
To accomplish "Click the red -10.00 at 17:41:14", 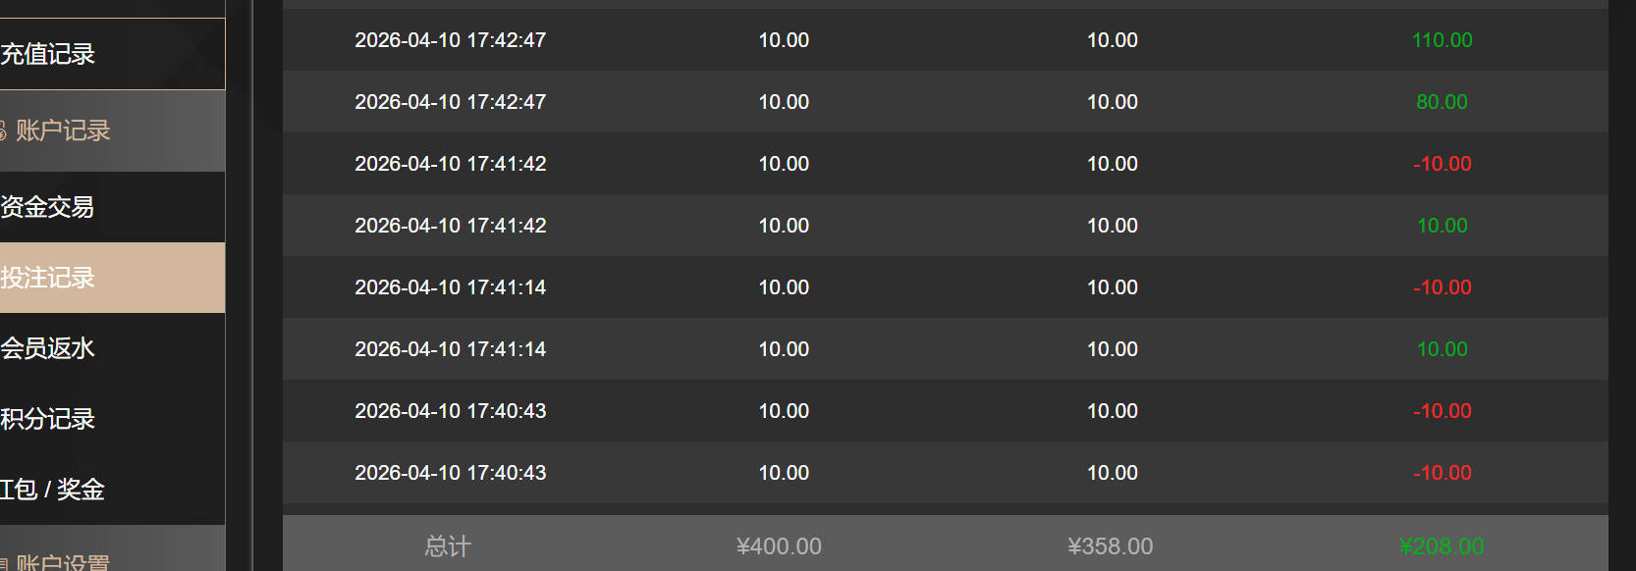I will click(x=1442, y=287).
